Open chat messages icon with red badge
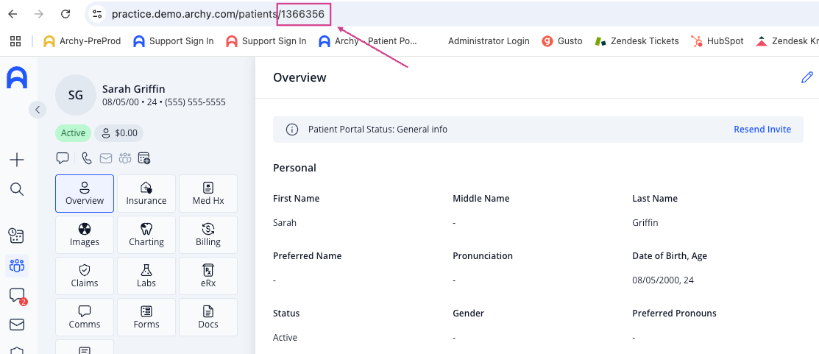 (17, 296)
